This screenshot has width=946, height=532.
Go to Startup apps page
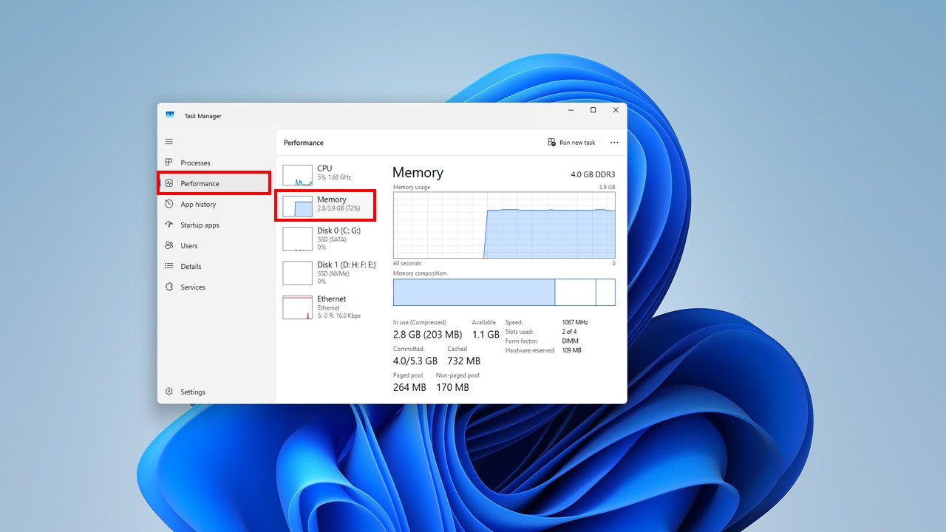[x=199, y=225]
